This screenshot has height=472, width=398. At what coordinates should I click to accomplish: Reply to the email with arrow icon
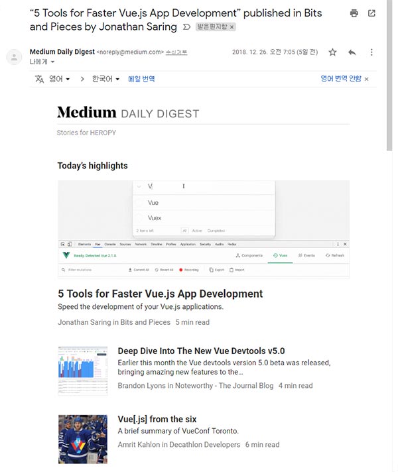point(352,52)
